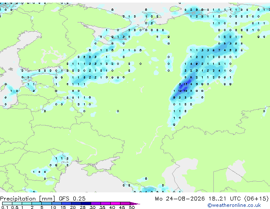Select the legend swatch between 0.1 and 0.5
Image resolution: width=270 pixels, height=209 pixels.
[7, 203]
